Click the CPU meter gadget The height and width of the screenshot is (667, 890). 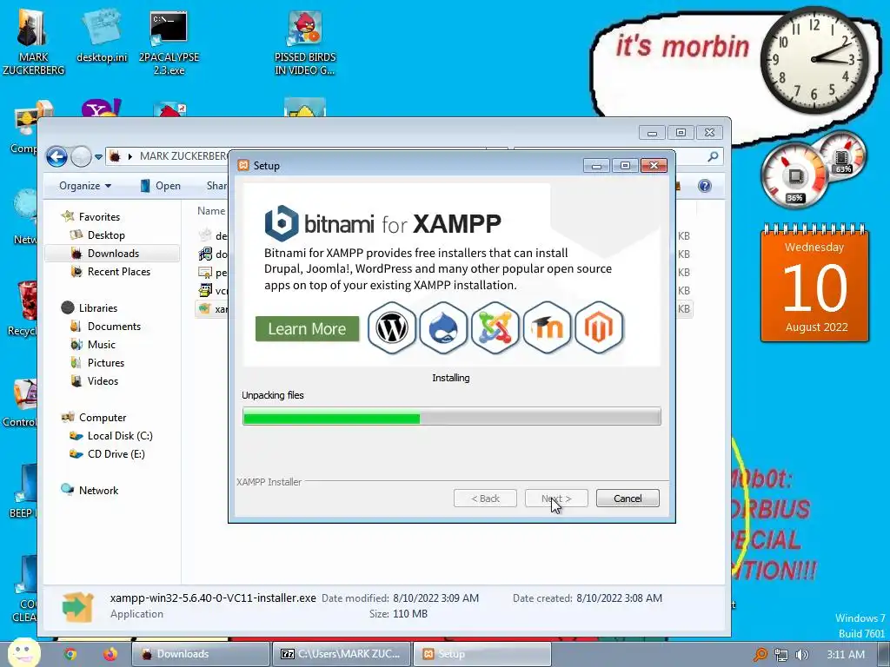[794, 176]
